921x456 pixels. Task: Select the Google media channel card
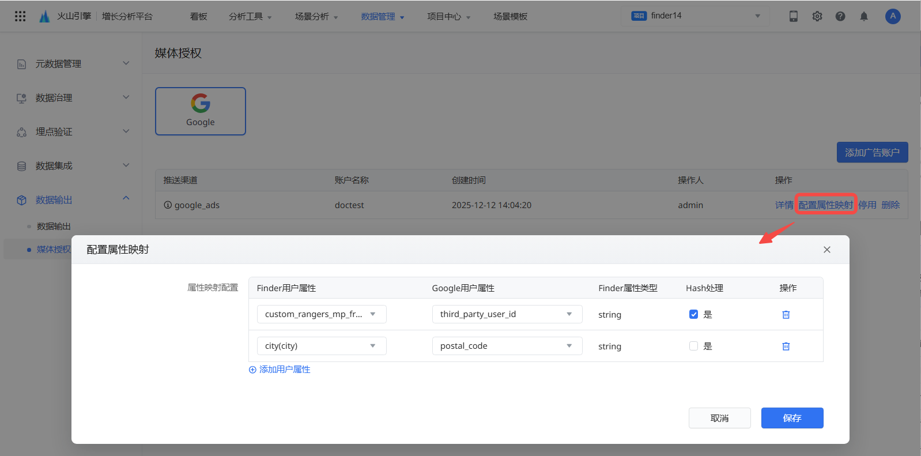201,111
